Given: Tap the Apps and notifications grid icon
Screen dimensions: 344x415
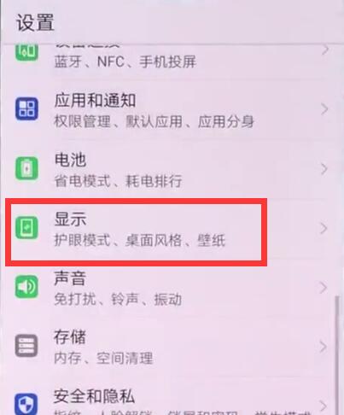Looking at the screenshot, I should 26,108.
